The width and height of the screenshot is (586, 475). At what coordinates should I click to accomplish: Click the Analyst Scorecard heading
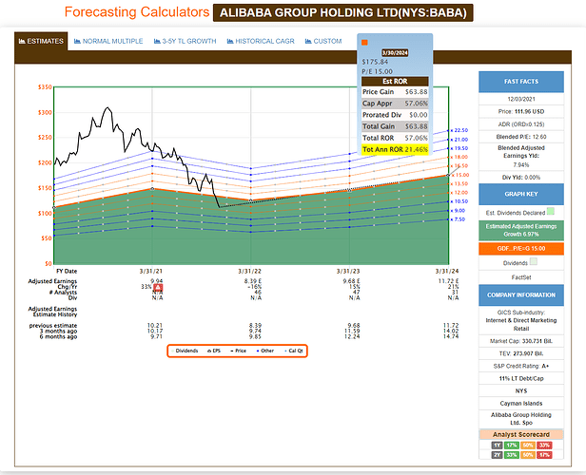point(521,434)
